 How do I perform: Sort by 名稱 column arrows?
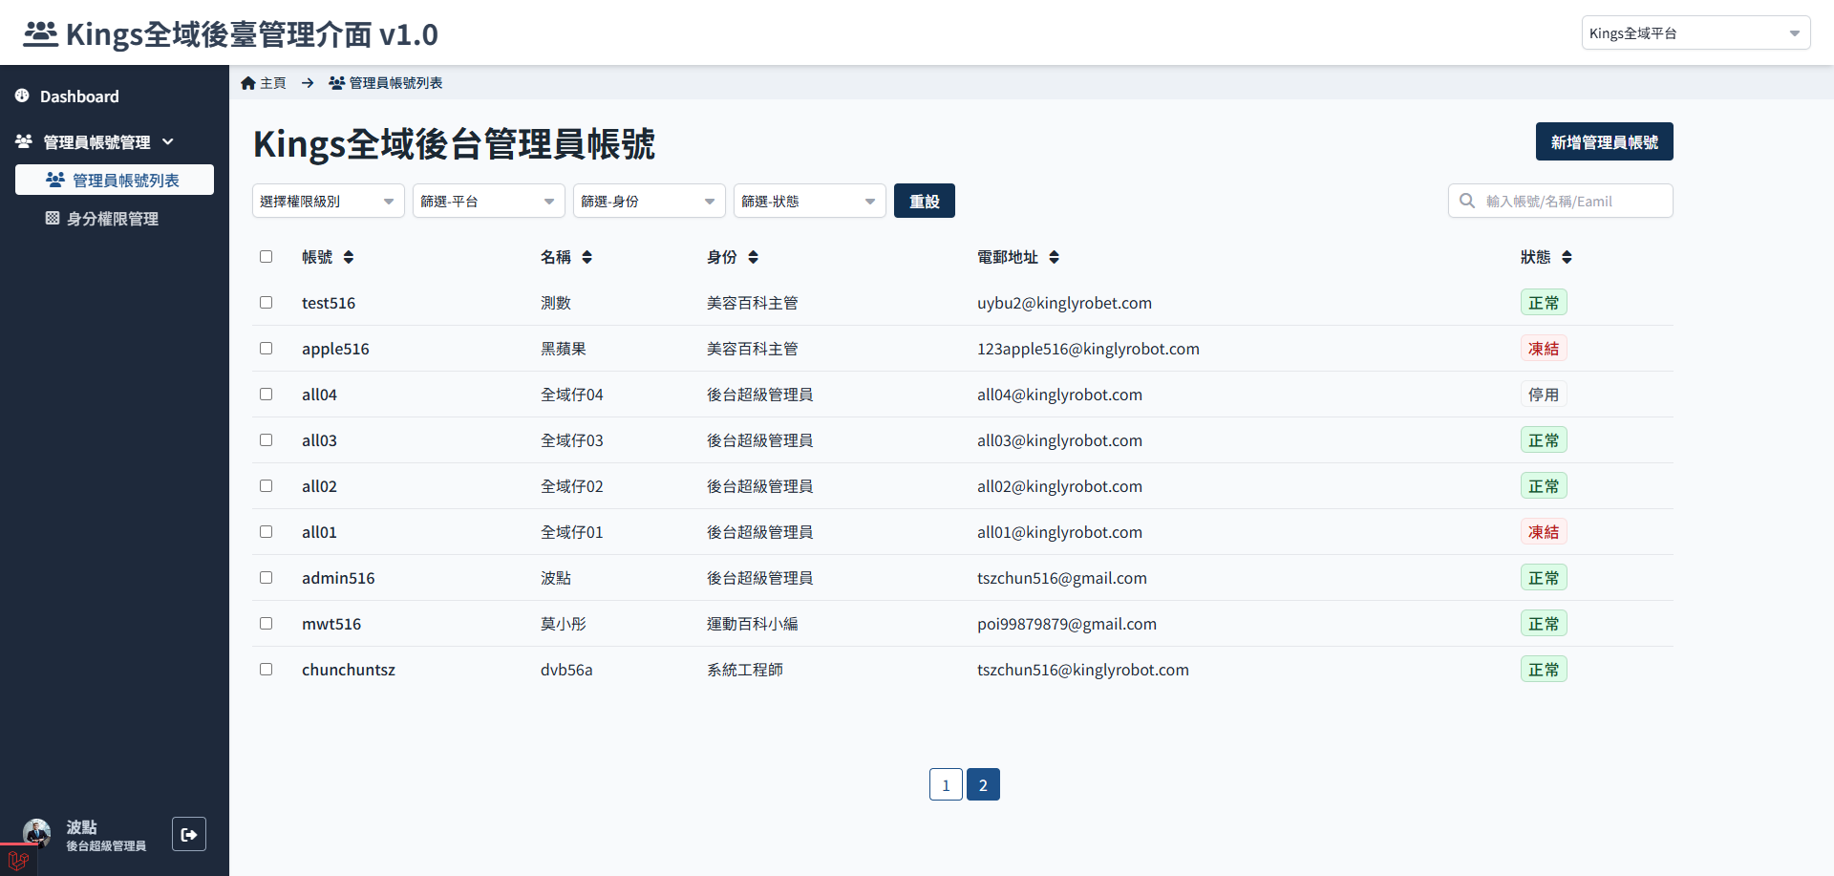586,257
